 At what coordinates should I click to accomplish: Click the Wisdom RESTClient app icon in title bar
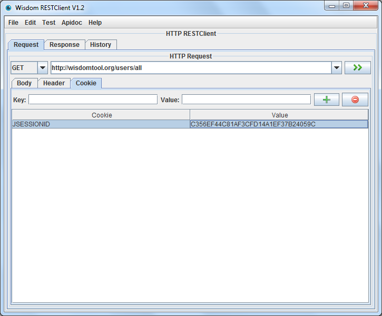[x=8, y=8]
